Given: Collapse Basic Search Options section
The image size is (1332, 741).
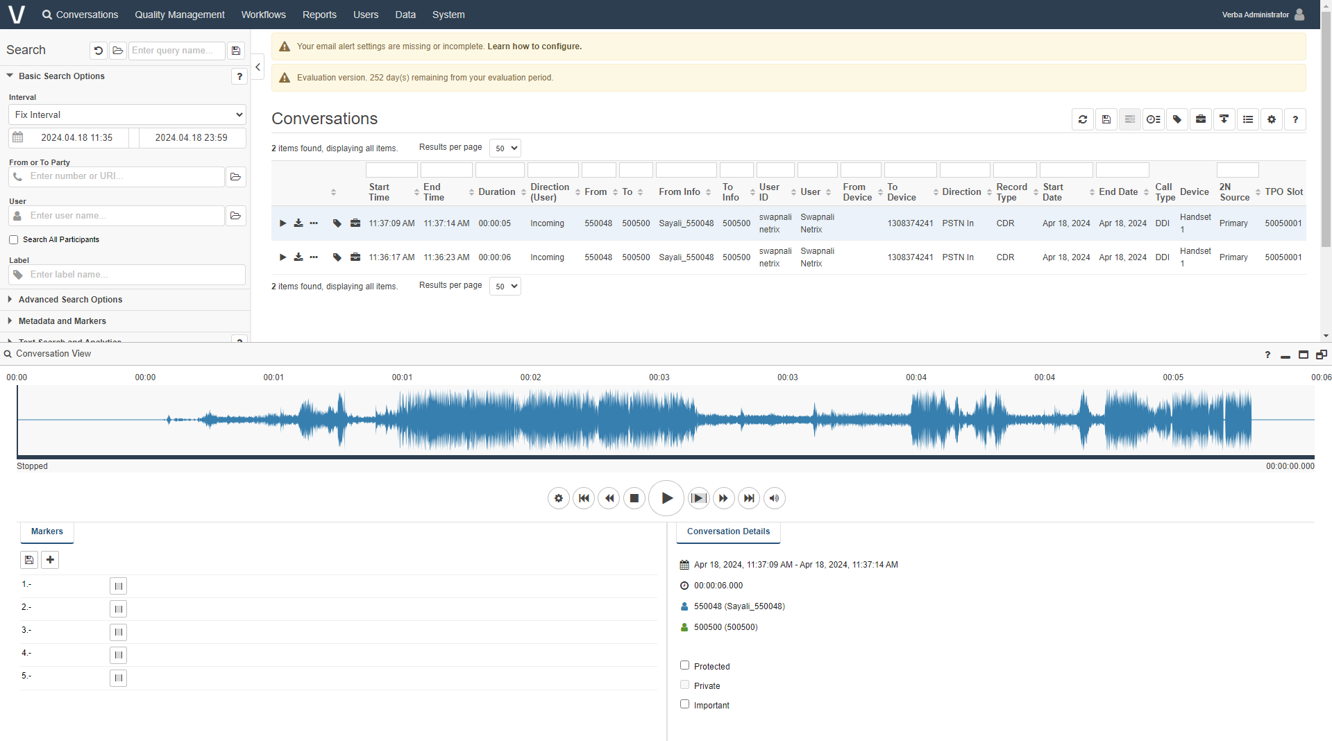Looking at the screenshot, I should click(x=62, y=76).
